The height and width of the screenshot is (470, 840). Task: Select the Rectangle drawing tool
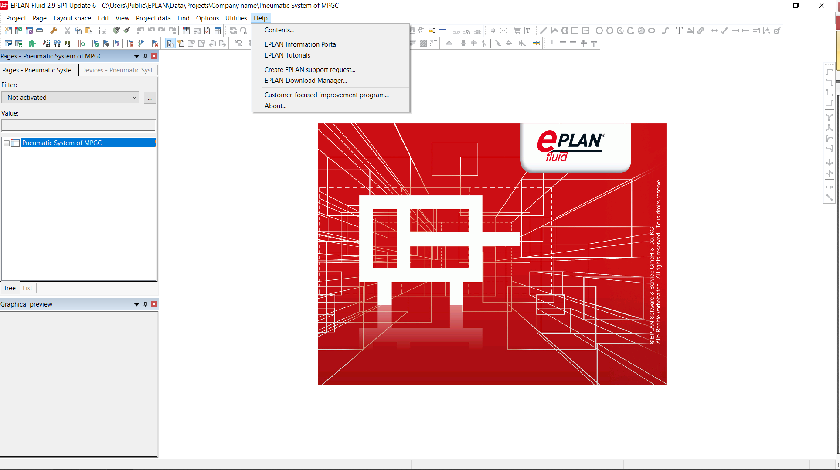(x=575, y=31)
